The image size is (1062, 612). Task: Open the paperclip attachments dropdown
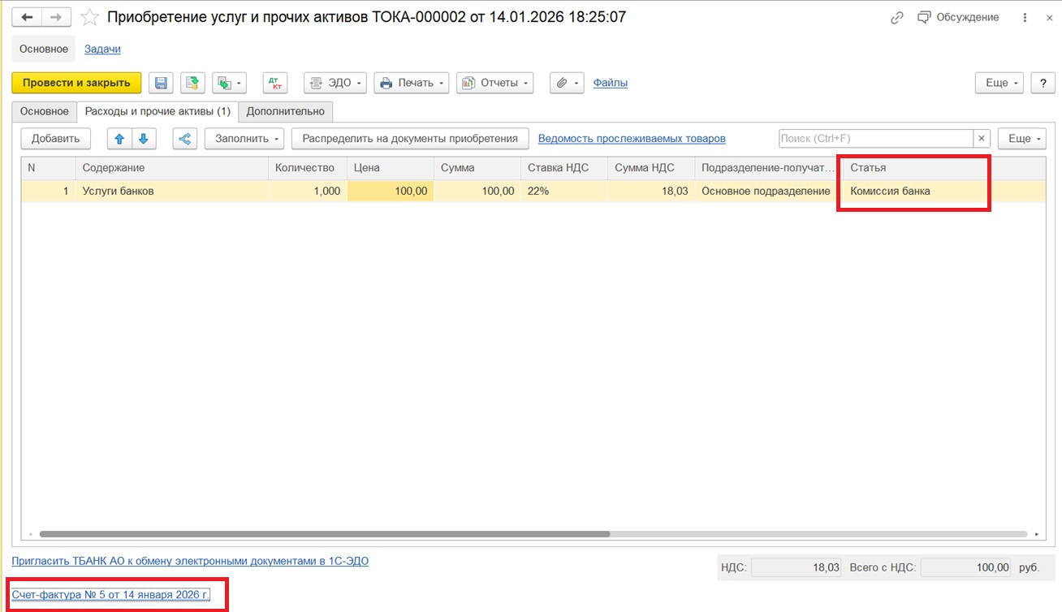567,83
